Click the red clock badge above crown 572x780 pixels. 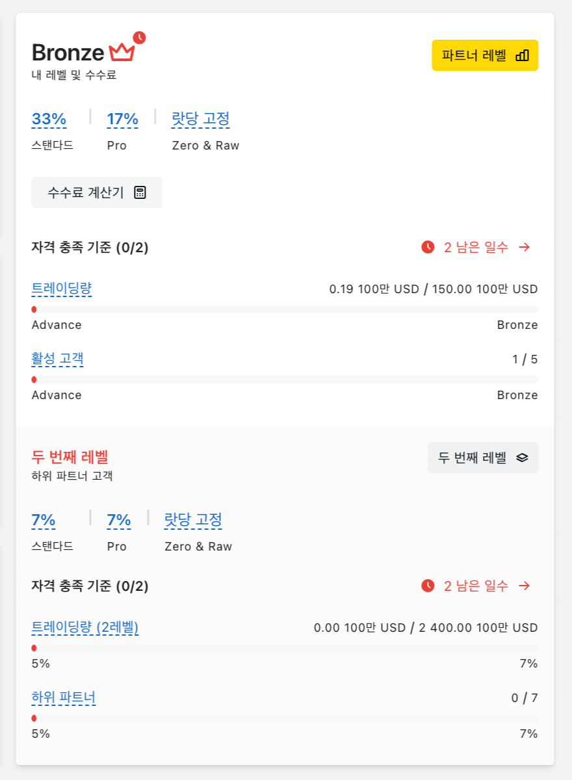pos(139,38)
